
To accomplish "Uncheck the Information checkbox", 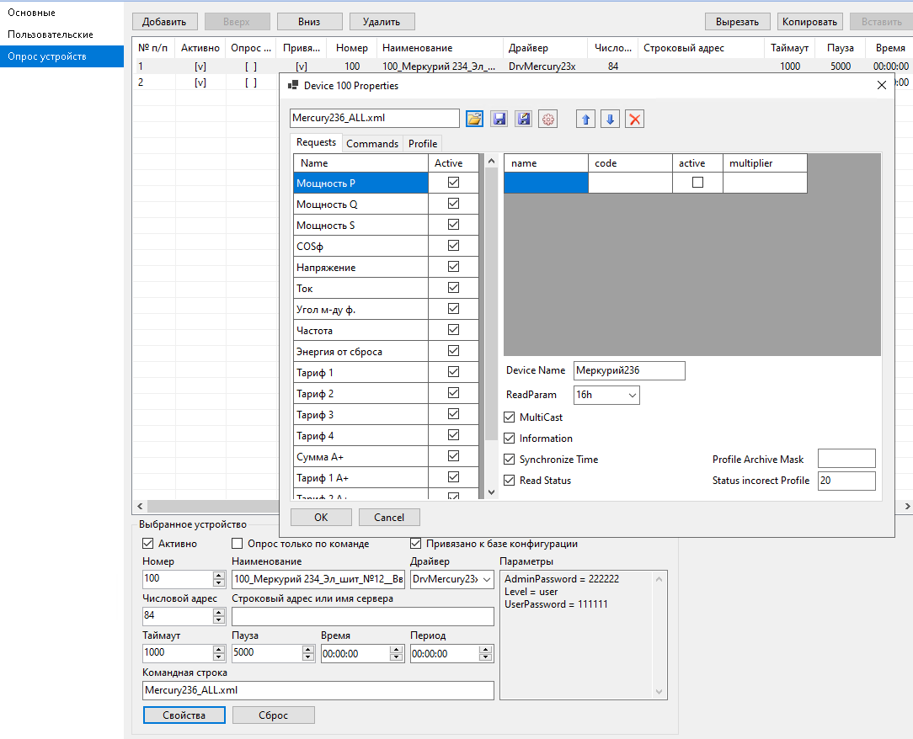I will click(x=510, y=439).
